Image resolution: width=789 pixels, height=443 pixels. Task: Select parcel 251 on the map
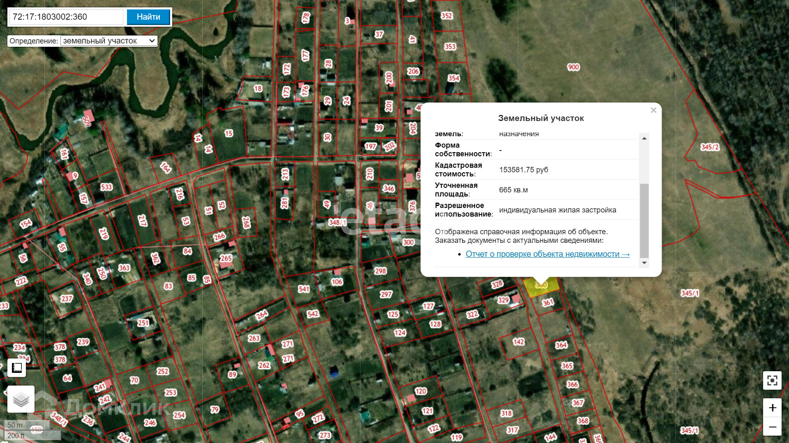pos(143,323)
